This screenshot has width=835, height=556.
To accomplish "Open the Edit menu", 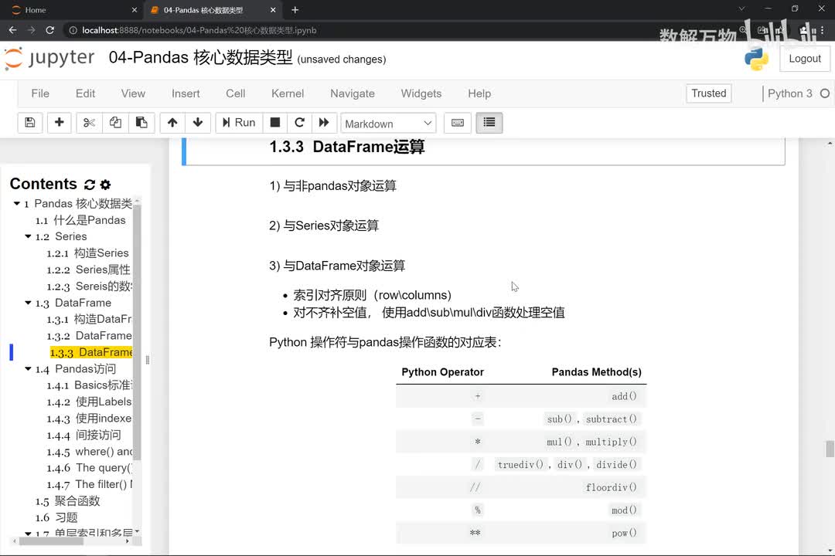I will 85,93.
